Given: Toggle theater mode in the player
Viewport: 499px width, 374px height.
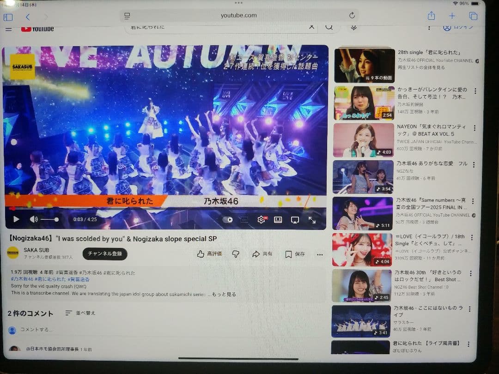Looking at the screenshot, I should 278,220.
